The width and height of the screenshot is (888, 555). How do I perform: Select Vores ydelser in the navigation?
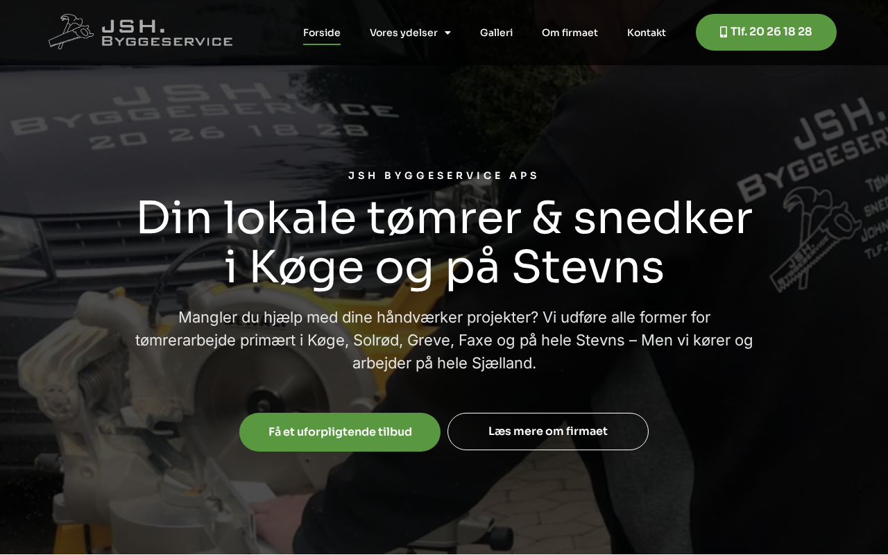point(404,33)
